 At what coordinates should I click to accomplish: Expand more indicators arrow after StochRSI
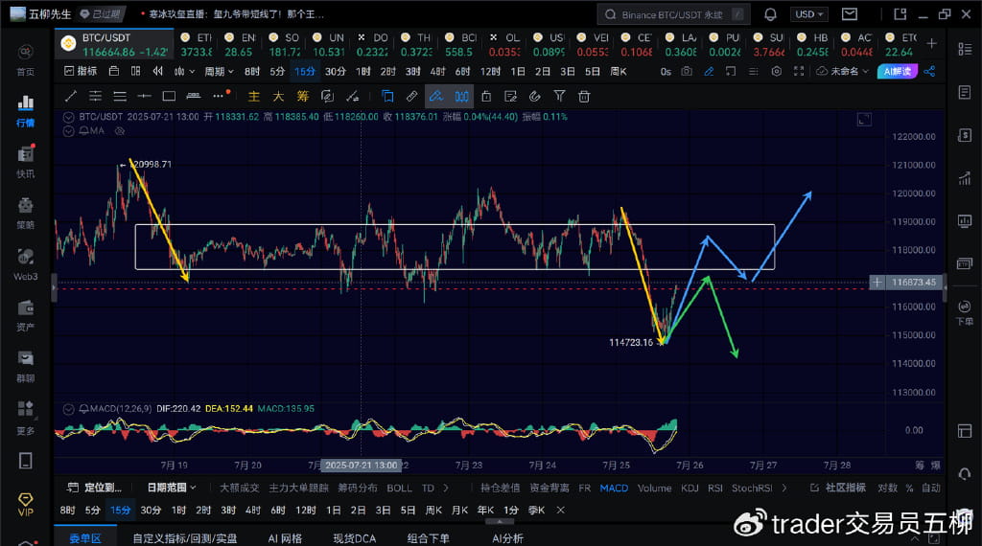tap(784, 488)
